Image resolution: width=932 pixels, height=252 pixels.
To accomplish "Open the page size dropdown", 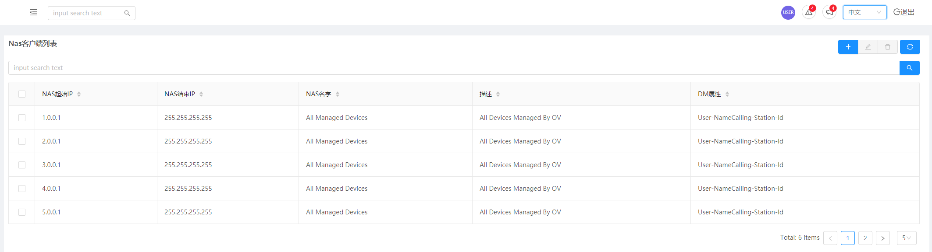I will (x=907, y=238).
